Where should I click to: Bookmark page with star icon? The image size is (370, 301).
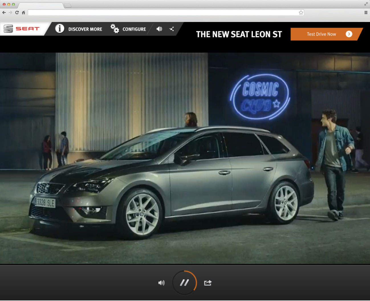click(x=301, y=13)
